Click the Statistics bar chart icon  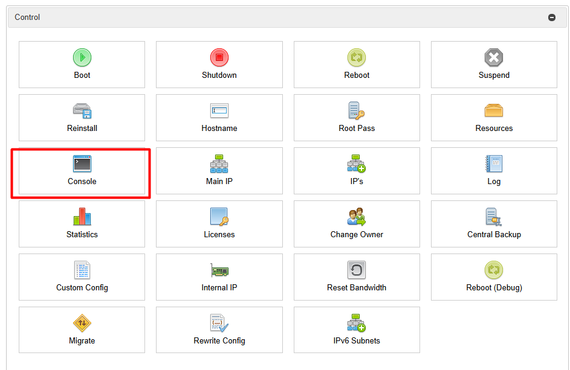coord(82,217)
